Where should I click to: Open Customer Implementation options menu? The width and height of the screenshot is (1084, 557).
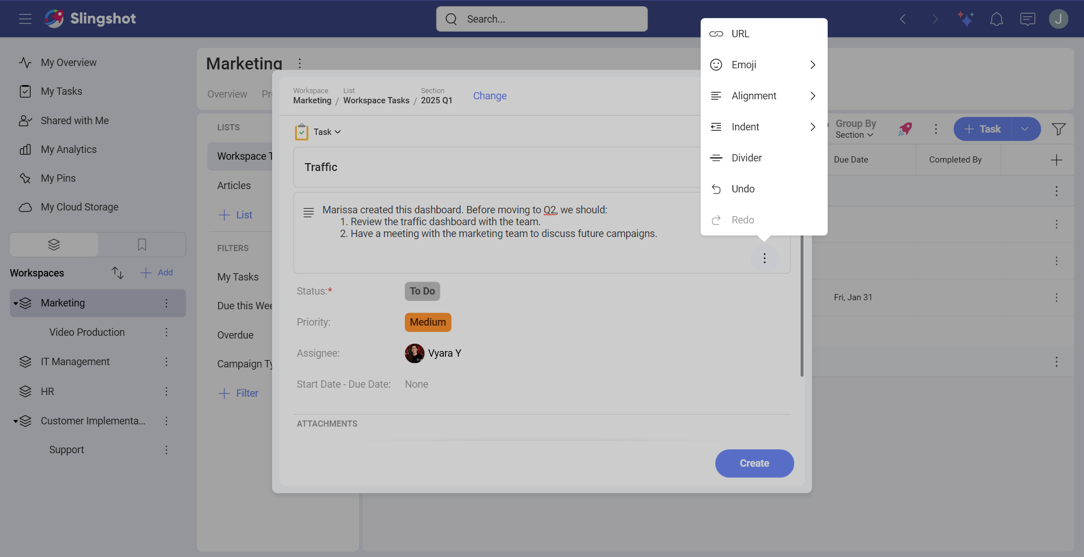coord(167,421)
